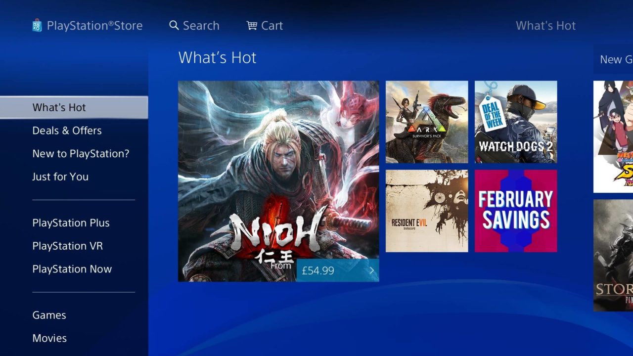Screen dimensions: 633x356
Task: Open the Cart icon
Action: tap(252, 25)
